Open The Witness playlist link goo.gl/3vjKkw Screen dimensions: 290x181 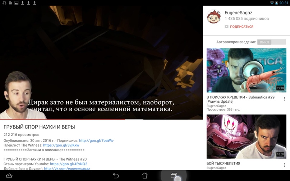click(61, 145)
